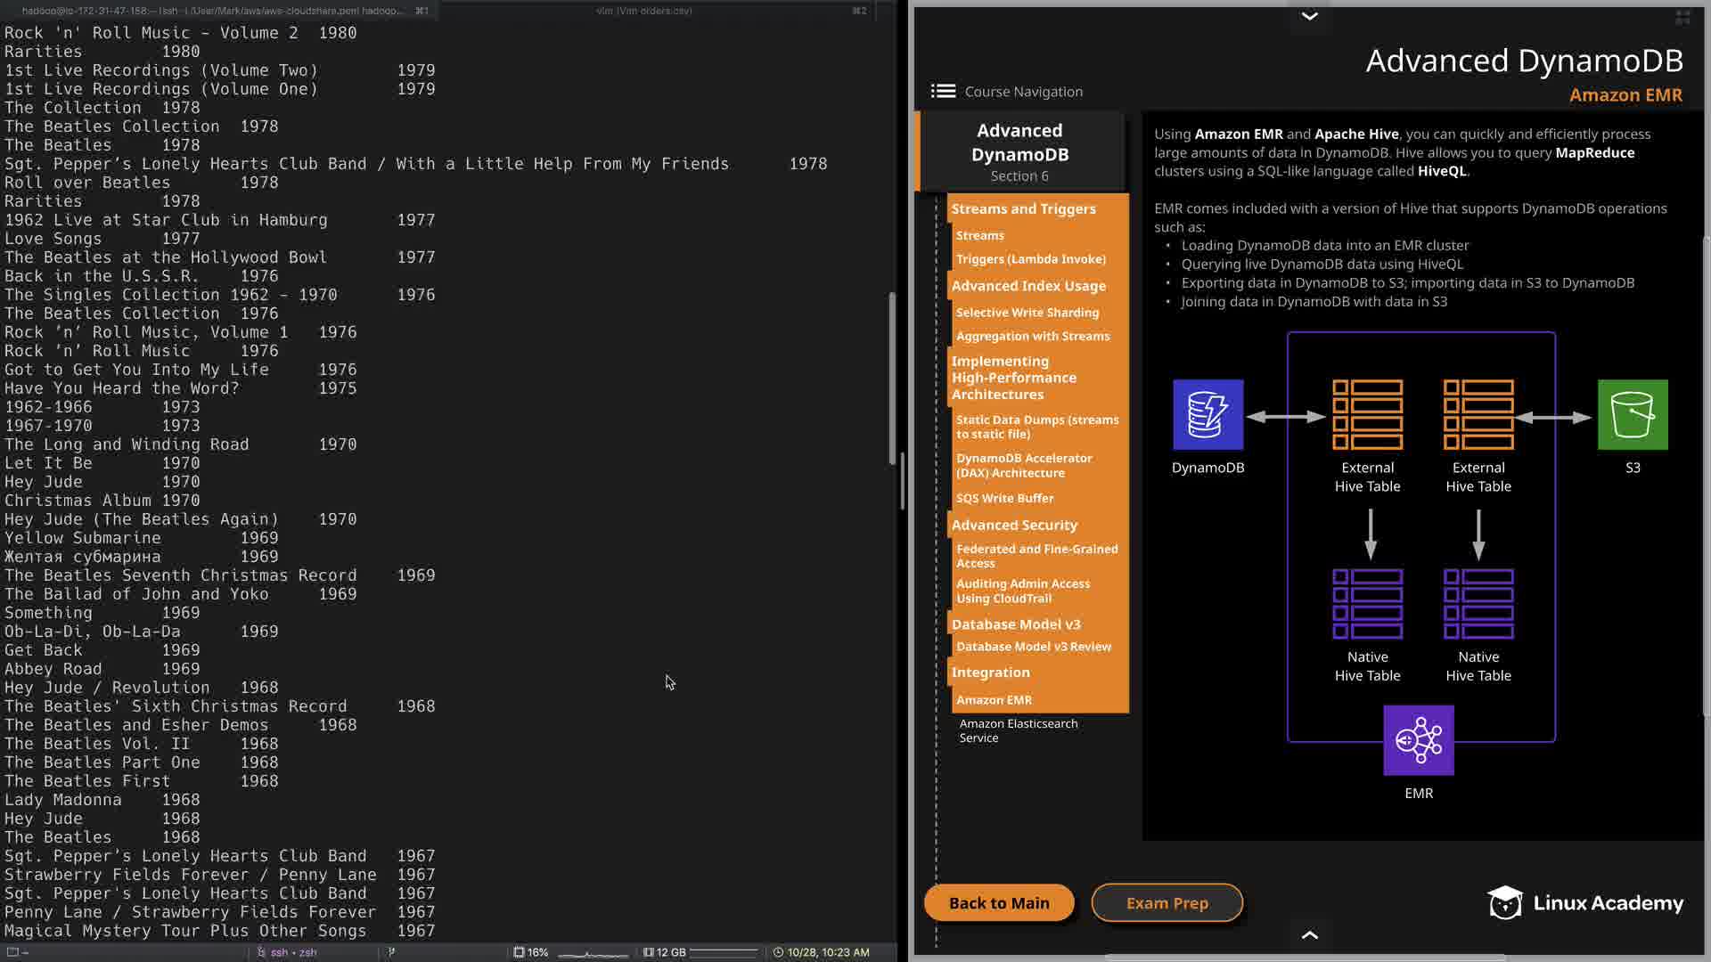The width and height of the screenshot is (1711, 962).
Task: Click the Linux Academy logo
Action: click(x=1585, y=902)
